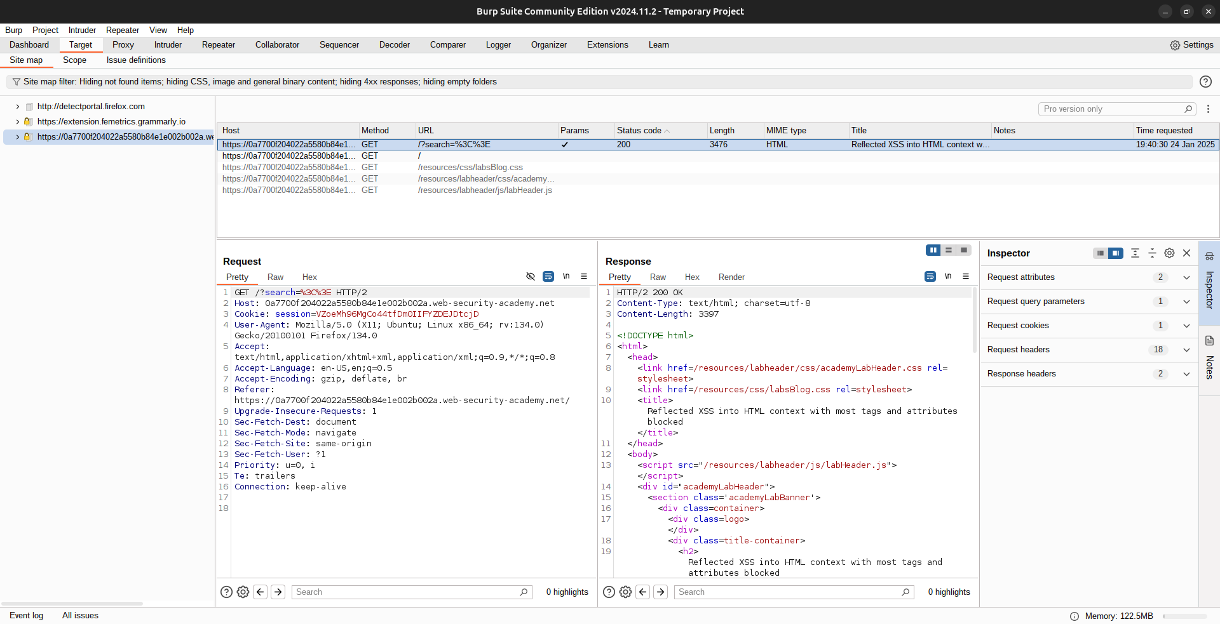Viewport: 1220px width, 624px height.
Task: Click the memory info icon in status bar
Action: click(x=1074, y=616)
